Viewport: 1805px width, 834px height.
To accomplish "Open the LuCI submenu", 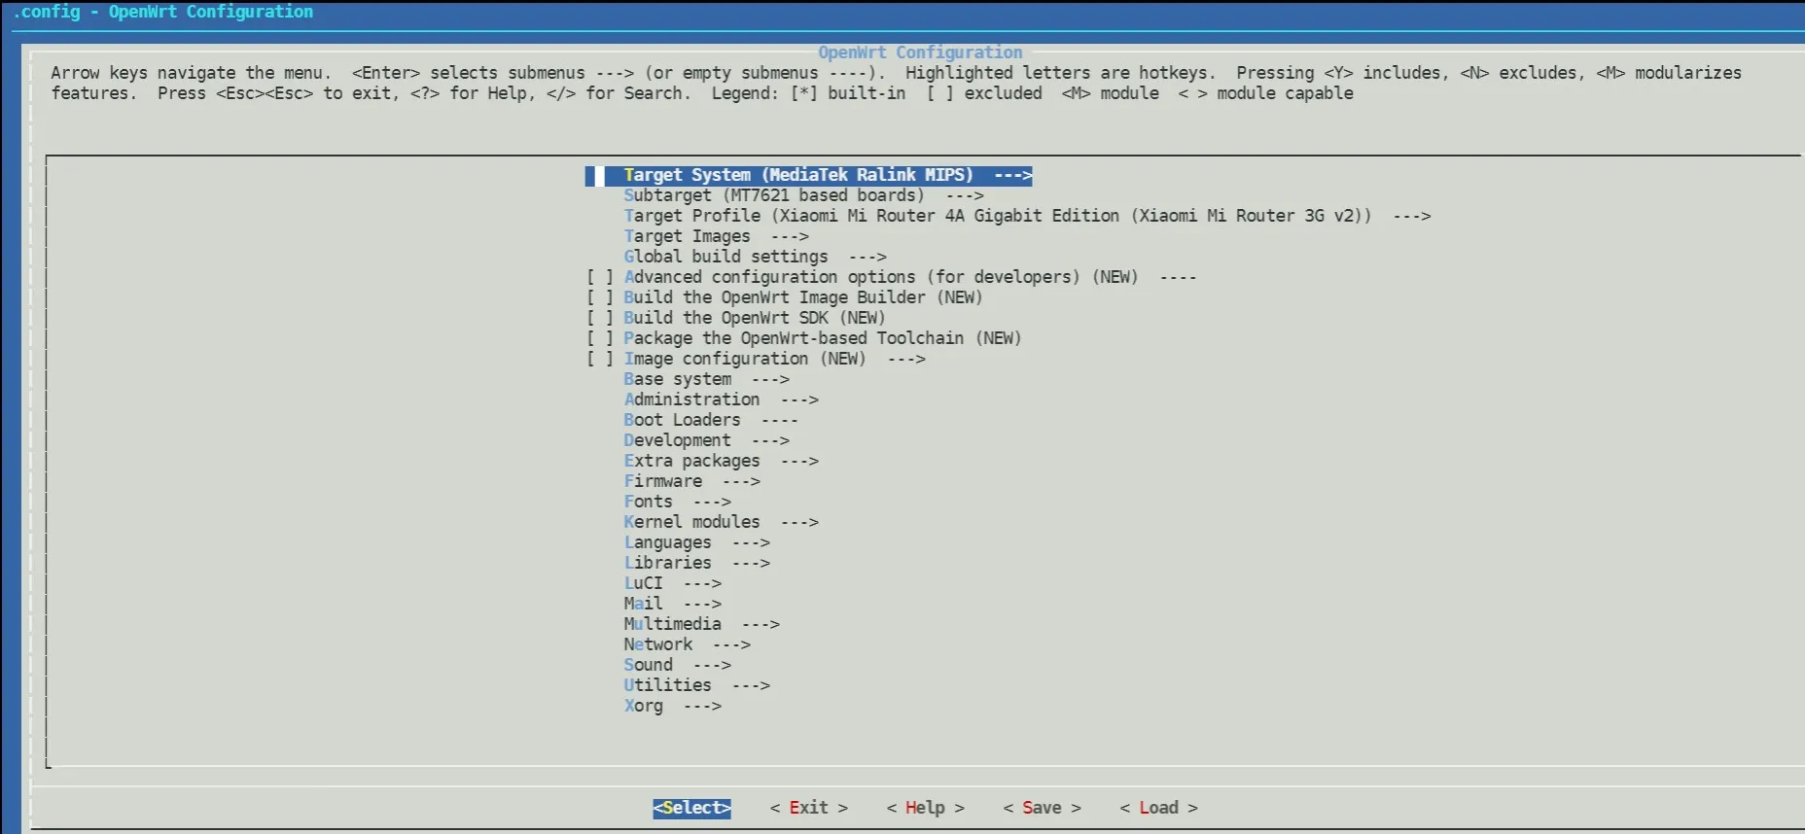I will click(x=672, y=583).
